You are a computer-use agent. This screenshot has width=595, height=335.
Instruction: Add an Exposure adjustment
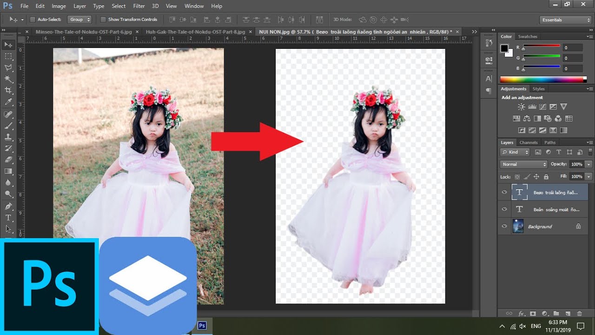(x=553, y=107)
